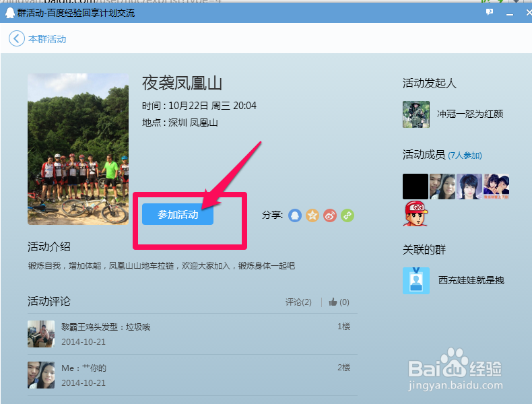The height and width of the screenshot is (404, 532).
Task: Click the 2楼 floor label
Action: coord(343,368)
